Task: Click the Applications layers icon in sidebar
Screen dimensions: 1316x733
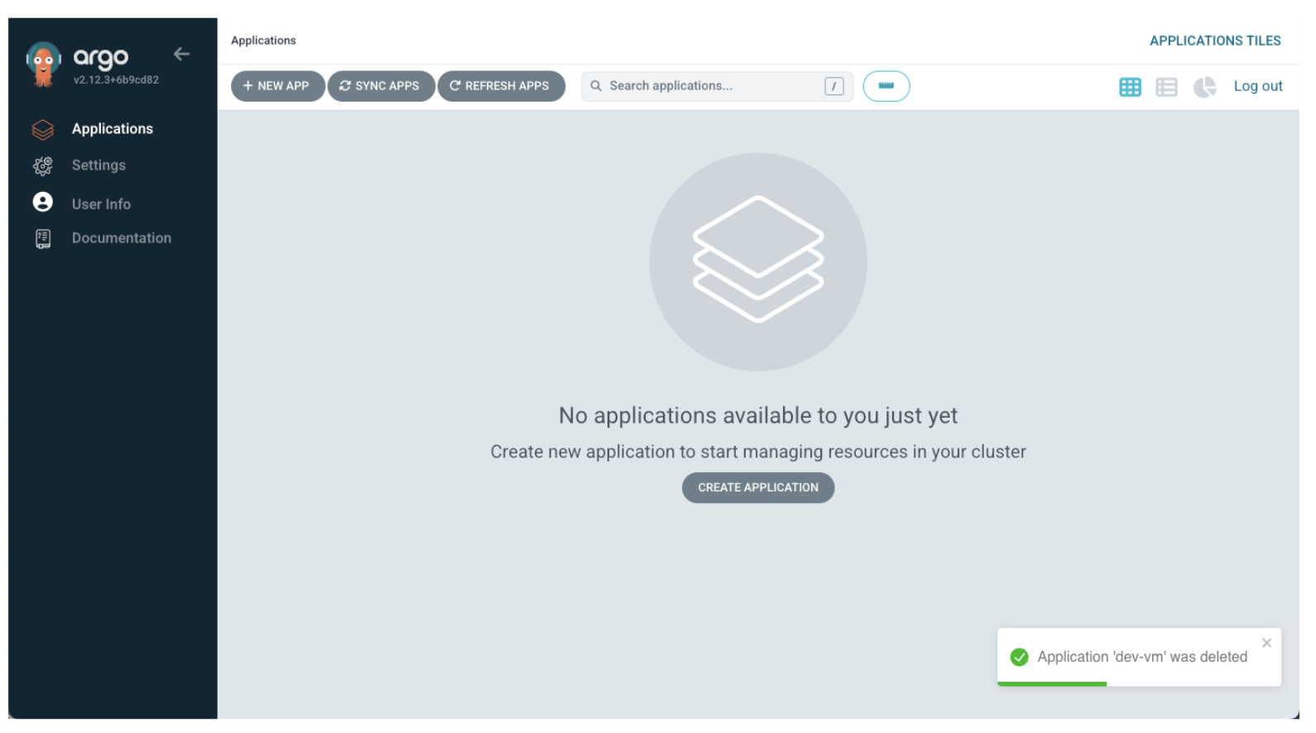Action: click(x=43, y=130)
